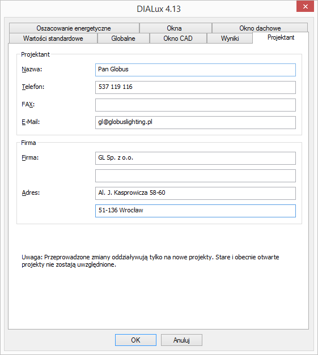318x355 pixels.
Task: Focus the empty second Firma line field
Action: click(196, 176)
